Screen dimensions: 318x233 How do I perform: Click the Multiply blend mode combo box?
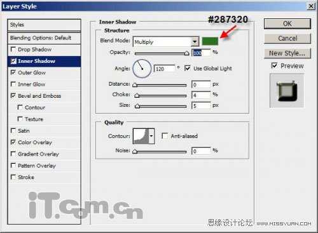(x=166, y=42)
